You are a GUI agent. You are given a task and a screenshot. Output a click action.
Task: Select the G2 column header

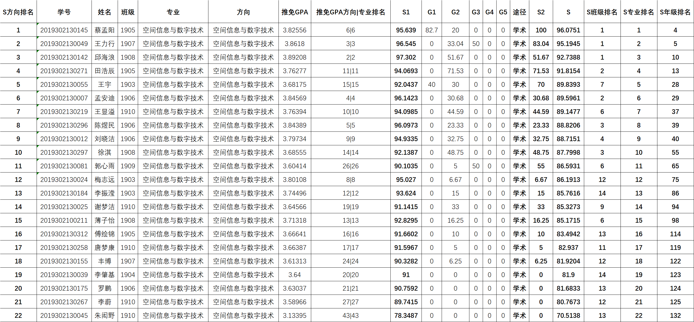tap(455, 12)
